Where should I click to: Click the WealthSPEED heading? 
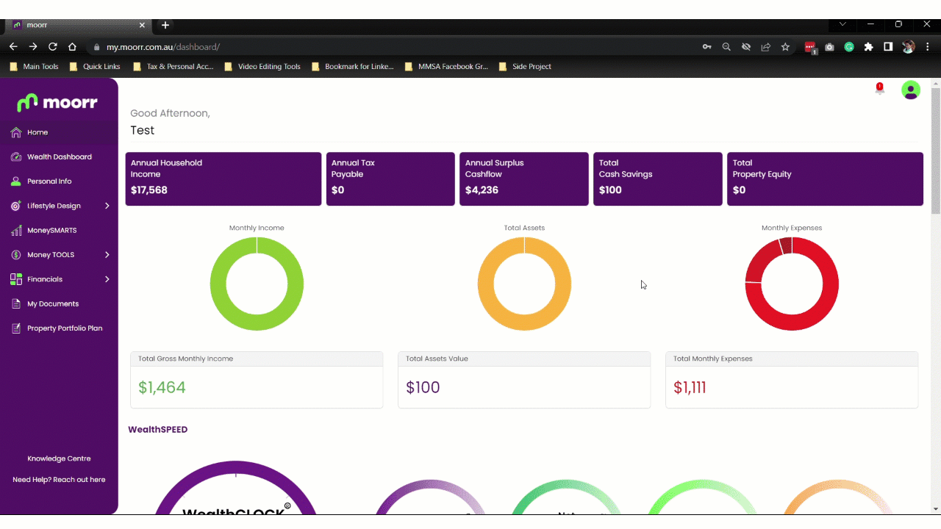158,429
